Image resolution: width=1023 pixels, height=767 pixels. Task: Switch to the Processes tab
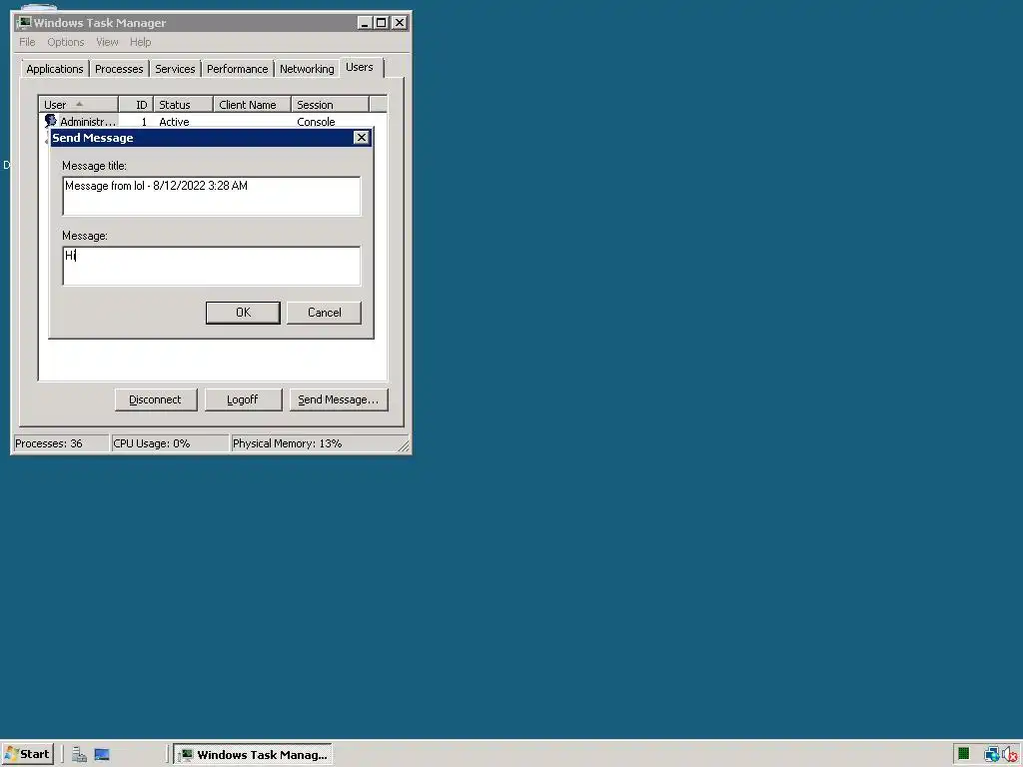click(x=119, y=69)
